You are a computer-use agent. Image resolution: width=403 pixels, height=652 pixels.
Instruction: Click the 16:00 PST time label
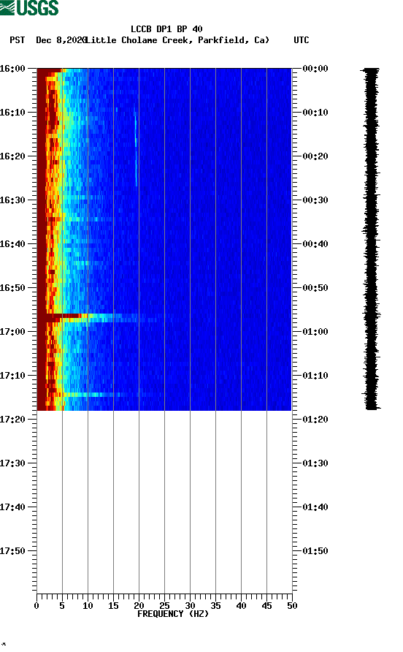click(x=12, y=69)
